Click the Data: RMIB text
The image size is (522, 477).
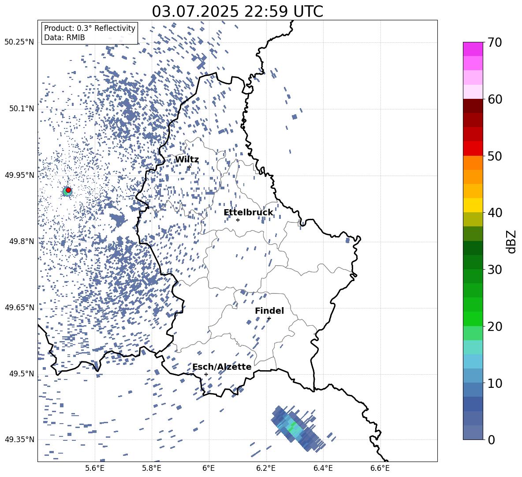point(64,38)
